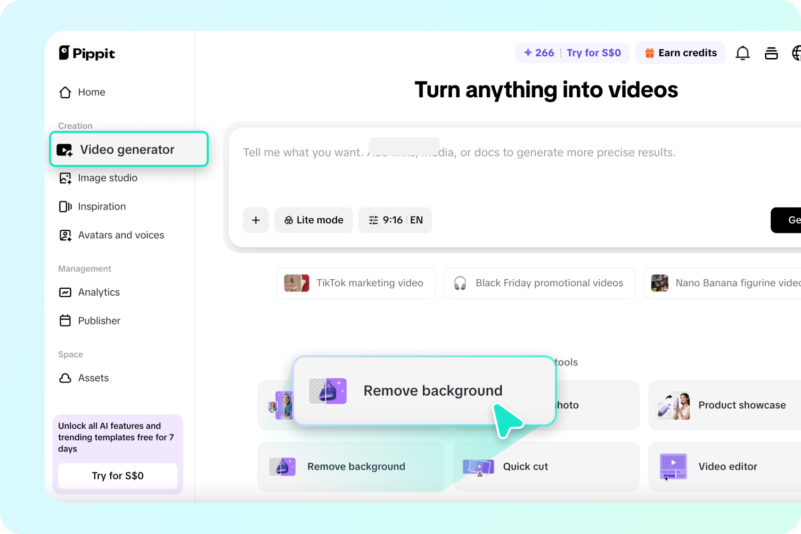Image resolution: width=801 pixels, height=534 pixels.
Task: Change the EN language option
Action: point(416,220)
